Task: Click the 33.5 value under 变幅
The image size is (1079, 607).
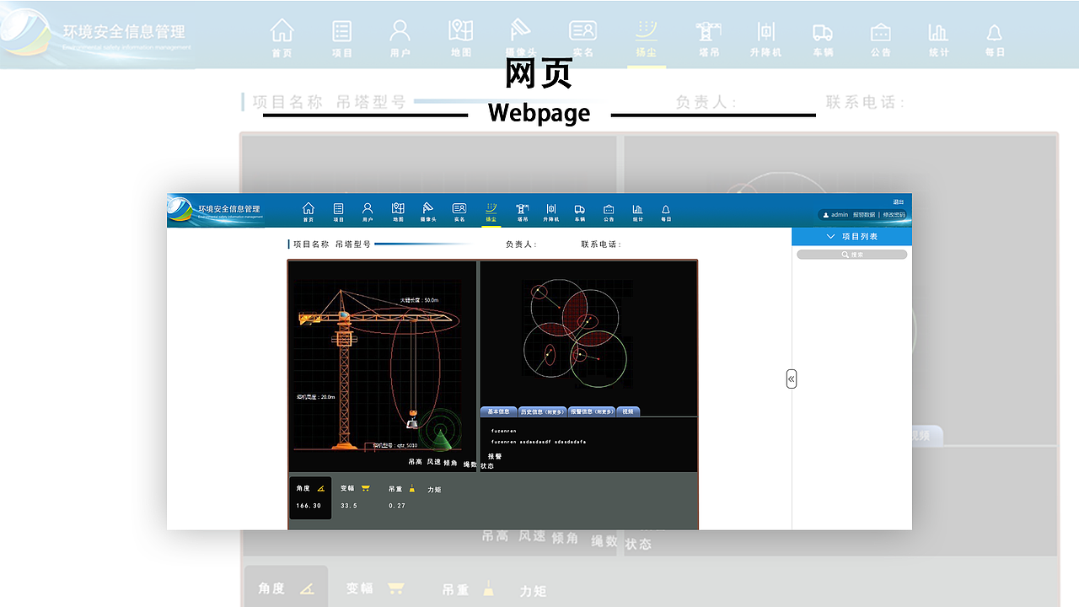Action: pyautogui.click(x=349, y=506)
